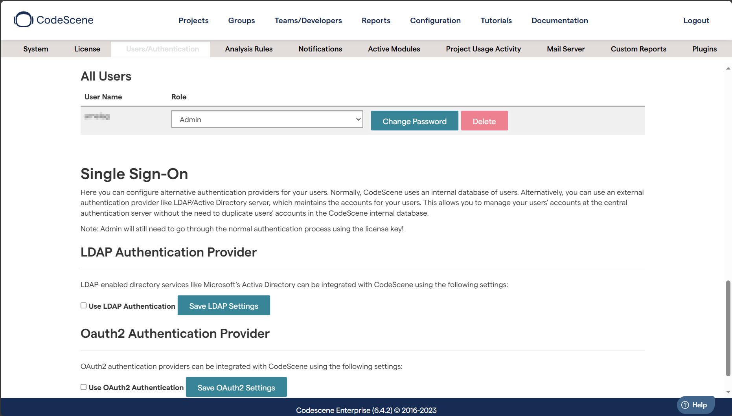Open the Help widget
This screenshot has width=732, height=416.
coord(695,405)
